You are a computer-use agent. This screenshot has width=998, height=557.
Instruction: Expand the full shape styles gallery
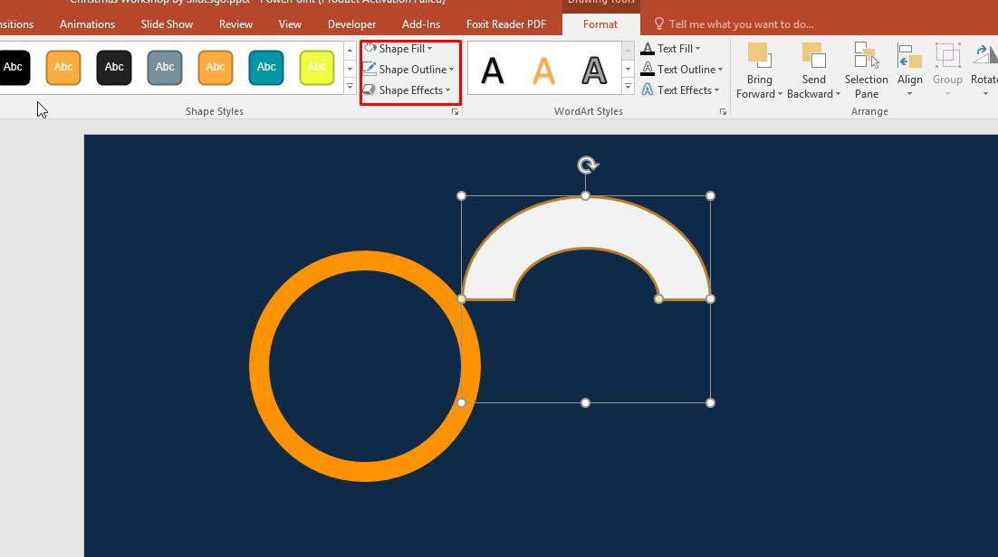coord(350,87)
